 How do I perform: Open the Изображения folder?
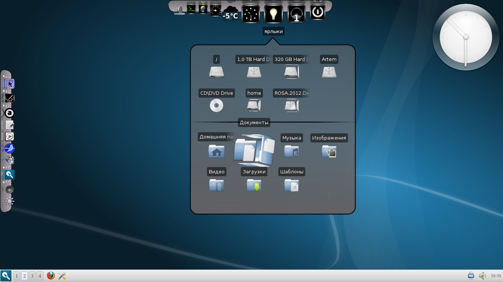click(x=329, y=151)
